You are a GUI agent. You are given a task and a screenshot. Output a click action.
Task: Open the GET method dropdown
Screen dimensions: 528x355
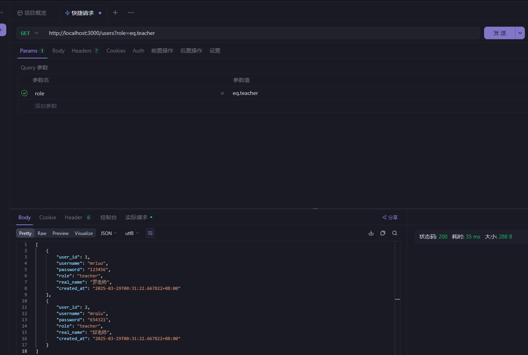click(29, 33)
